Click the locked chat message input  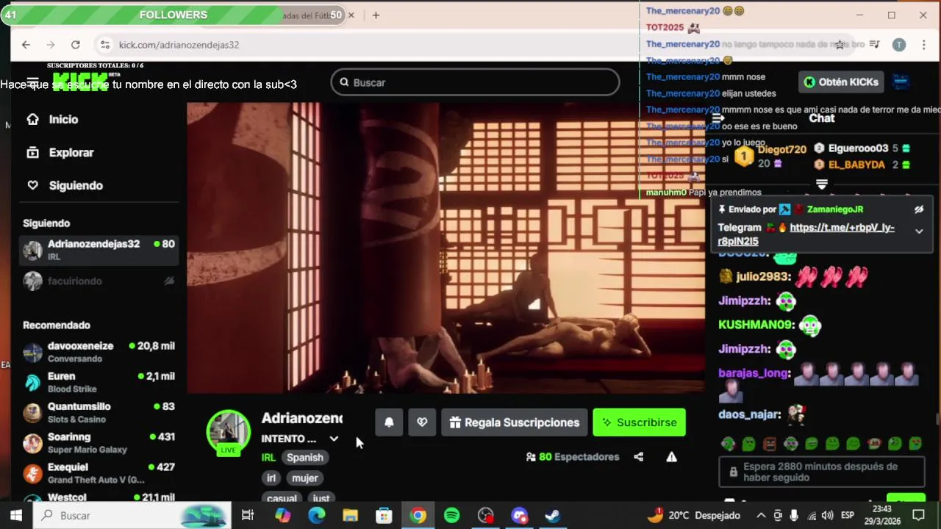[821, 472]
